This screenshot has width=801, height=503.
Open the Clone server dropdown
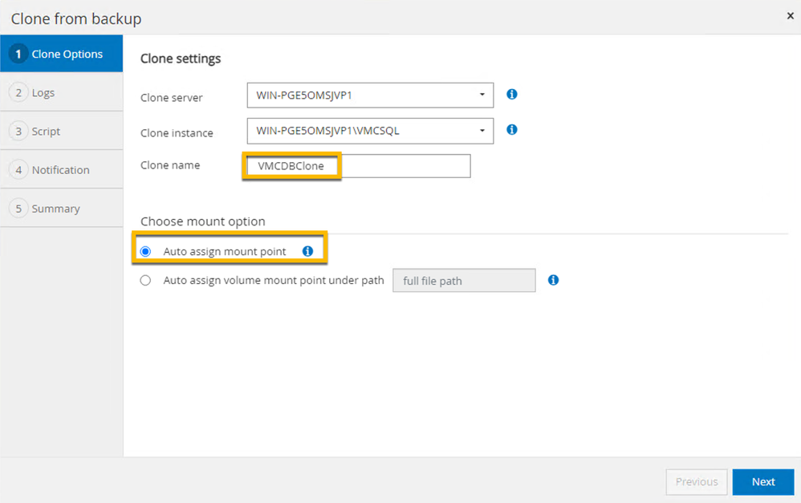pos(370,95)
